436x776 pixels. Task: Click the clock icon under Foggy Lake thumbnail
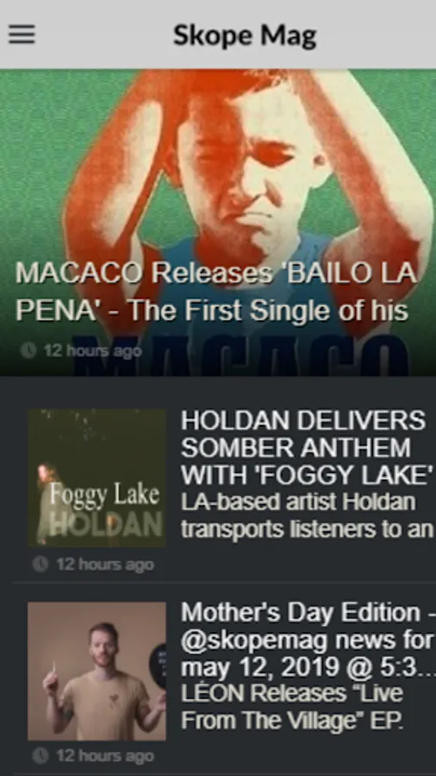click(x=40, y=564)
